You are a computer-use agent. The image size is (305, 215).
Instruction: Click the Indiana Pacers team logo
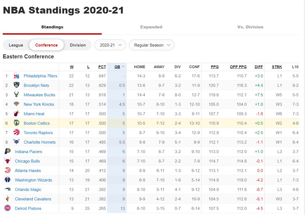[x=8, y=151]
